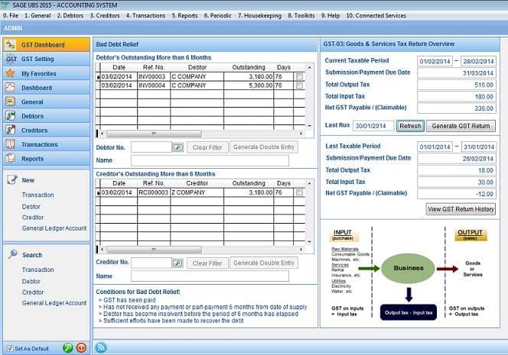Open the 10. Connected Services menu
The height and width of the screenshot is (355, 508).
click(376, 15)
